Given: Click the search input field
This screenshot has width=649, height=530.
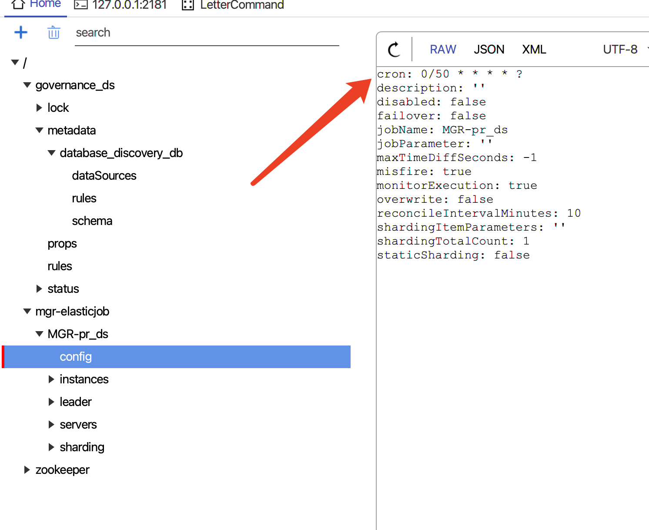Looking at the screenshot, I should click(x=207, y=33).
